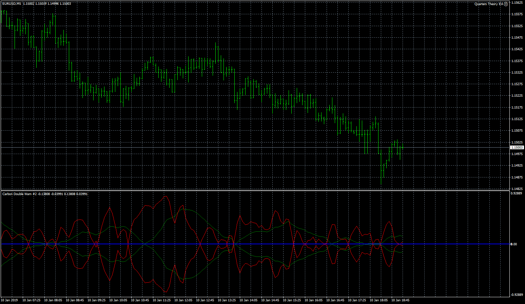Click the '10 Jan 08:45' time axis label
The height and width of the screenshot is (304, 525).
pyautogui.click(x=75, y=300)
